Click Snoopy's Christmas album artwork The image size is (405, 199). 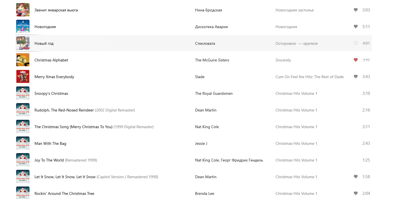click(23, 93)
